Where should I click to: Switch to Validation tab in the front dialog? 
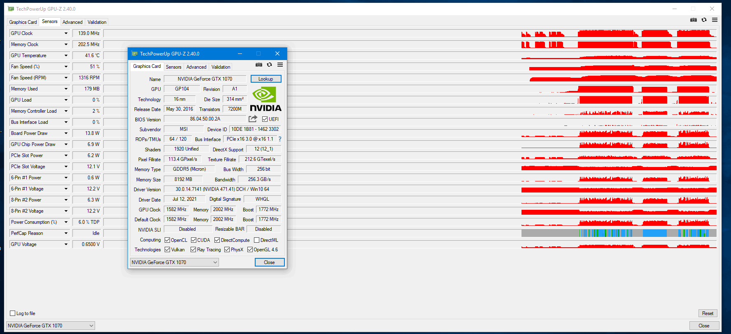(x=221, y=67)
